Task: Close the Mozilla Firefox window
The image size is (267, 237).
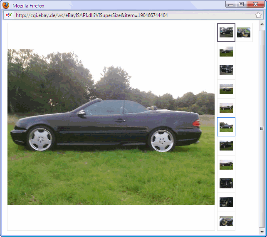Action: 255,5
